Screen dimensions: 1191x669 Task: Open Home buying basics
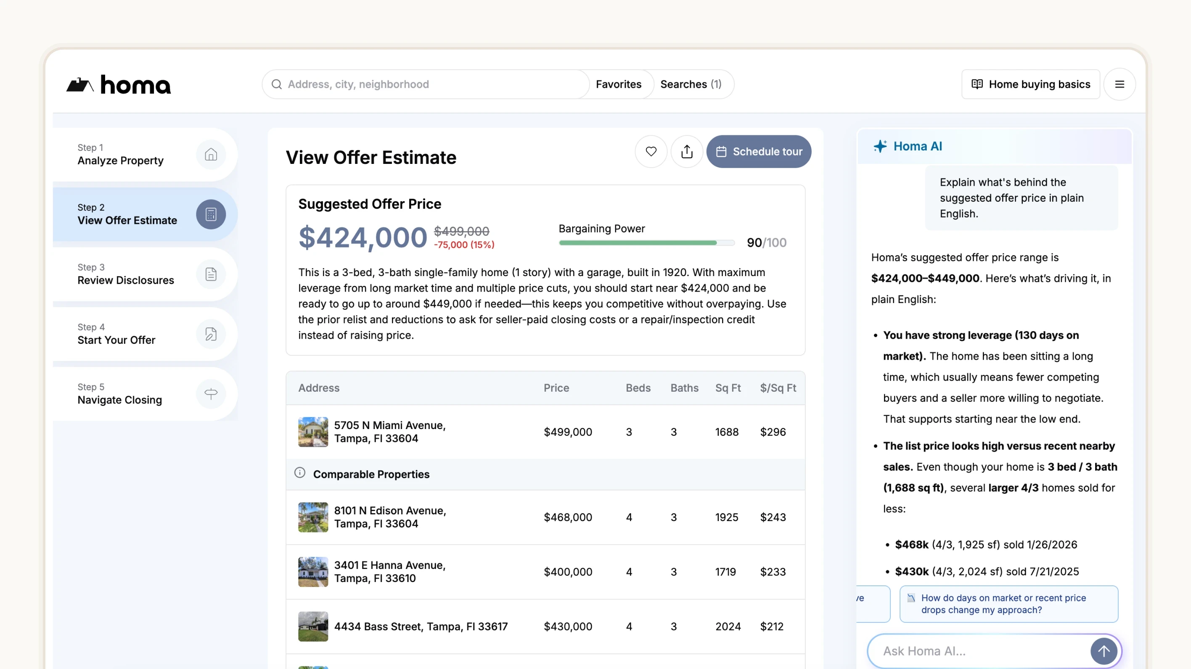pyautogui.click(x=1030, y=84)
